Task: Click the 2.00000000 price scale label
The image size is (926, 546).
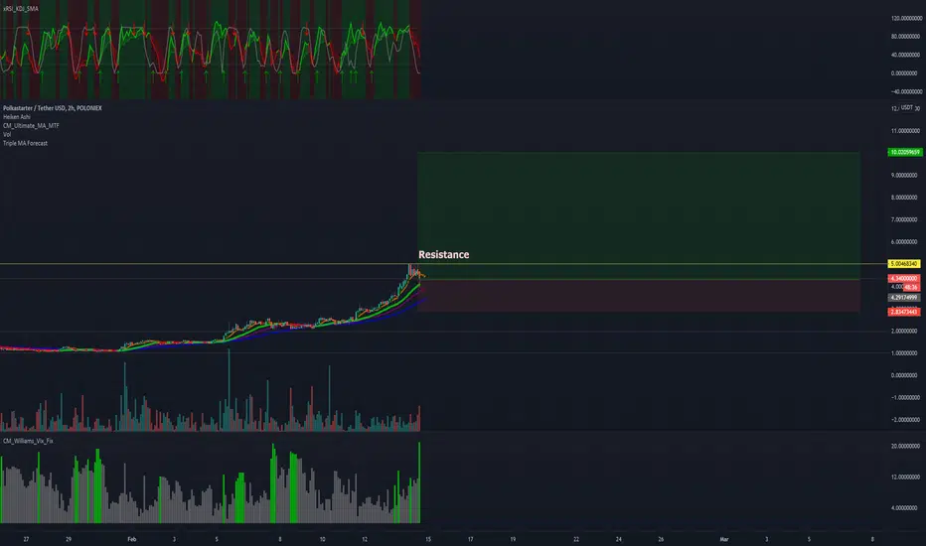Action: pos(904,332)
